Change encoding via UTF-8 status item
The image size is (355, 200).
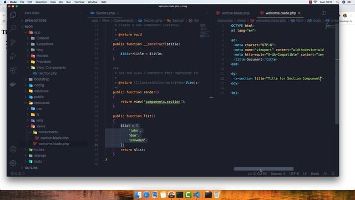(x=294, y=174)
